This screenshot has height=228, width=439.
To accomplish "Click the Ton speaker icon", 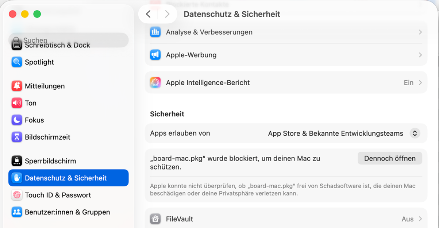I will point(17,103).
